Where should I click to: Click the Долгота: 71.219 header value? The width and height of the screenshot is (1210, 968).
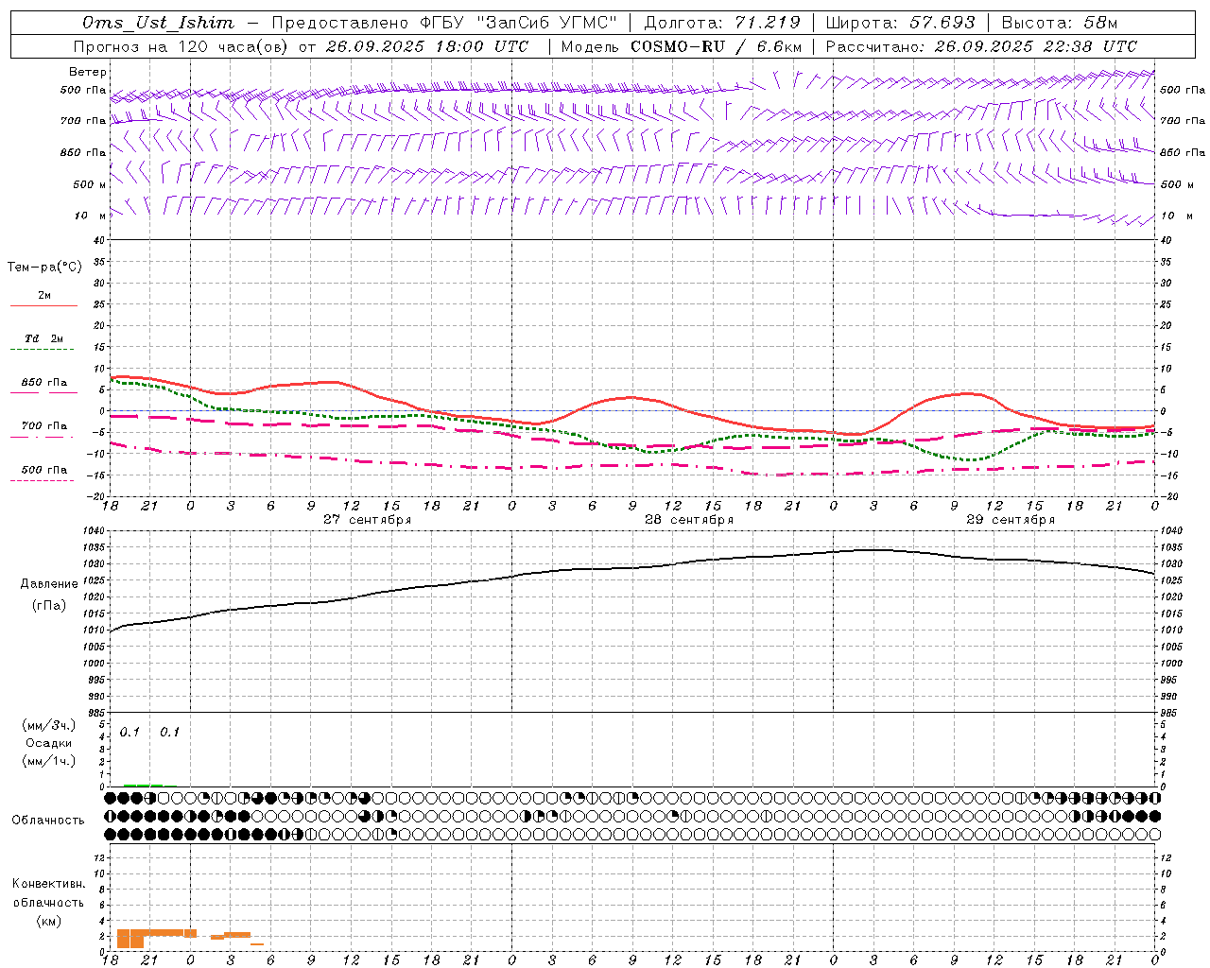[721, 23]
